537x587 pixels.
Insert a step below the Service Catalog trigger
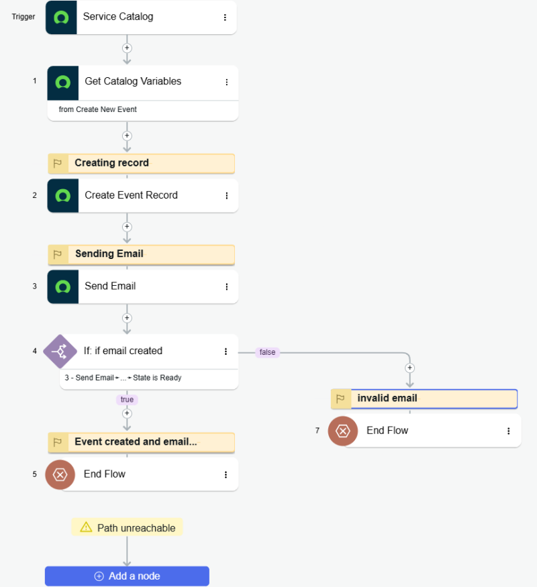click(x=127, y=48)
